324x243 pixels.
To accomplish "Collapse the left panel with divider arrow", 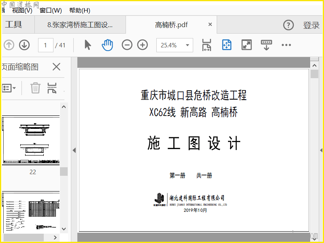I will (74, 150).
